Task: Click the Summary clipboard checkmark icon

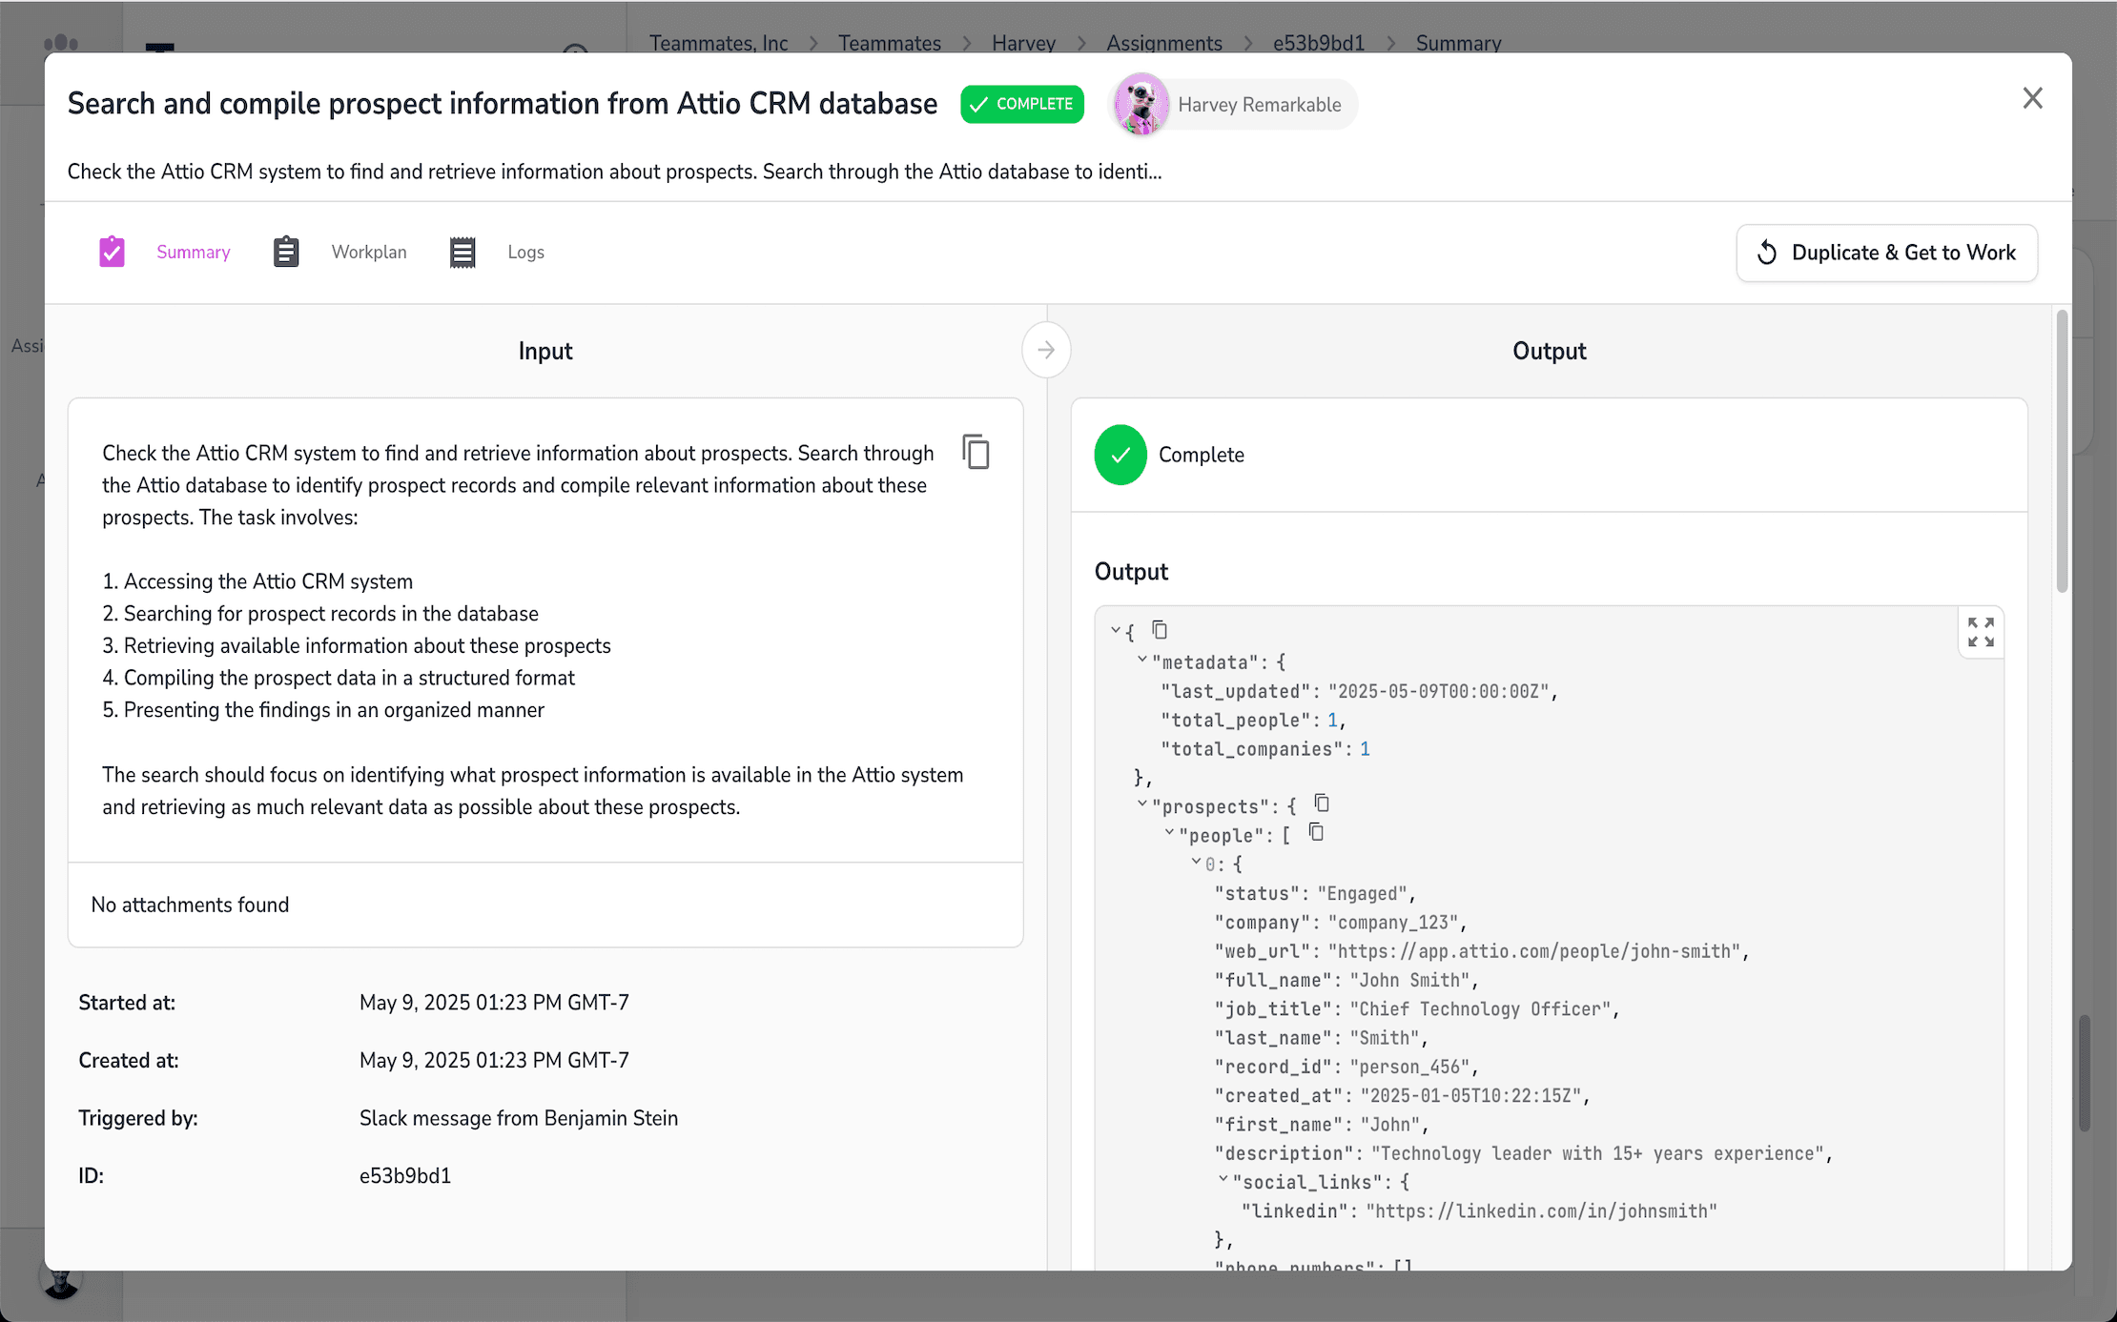Action: [112, 252]
